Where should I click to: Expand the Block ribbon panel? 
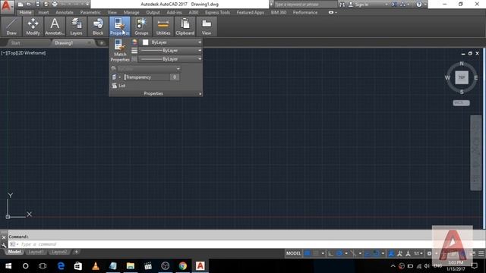point(98,27)
